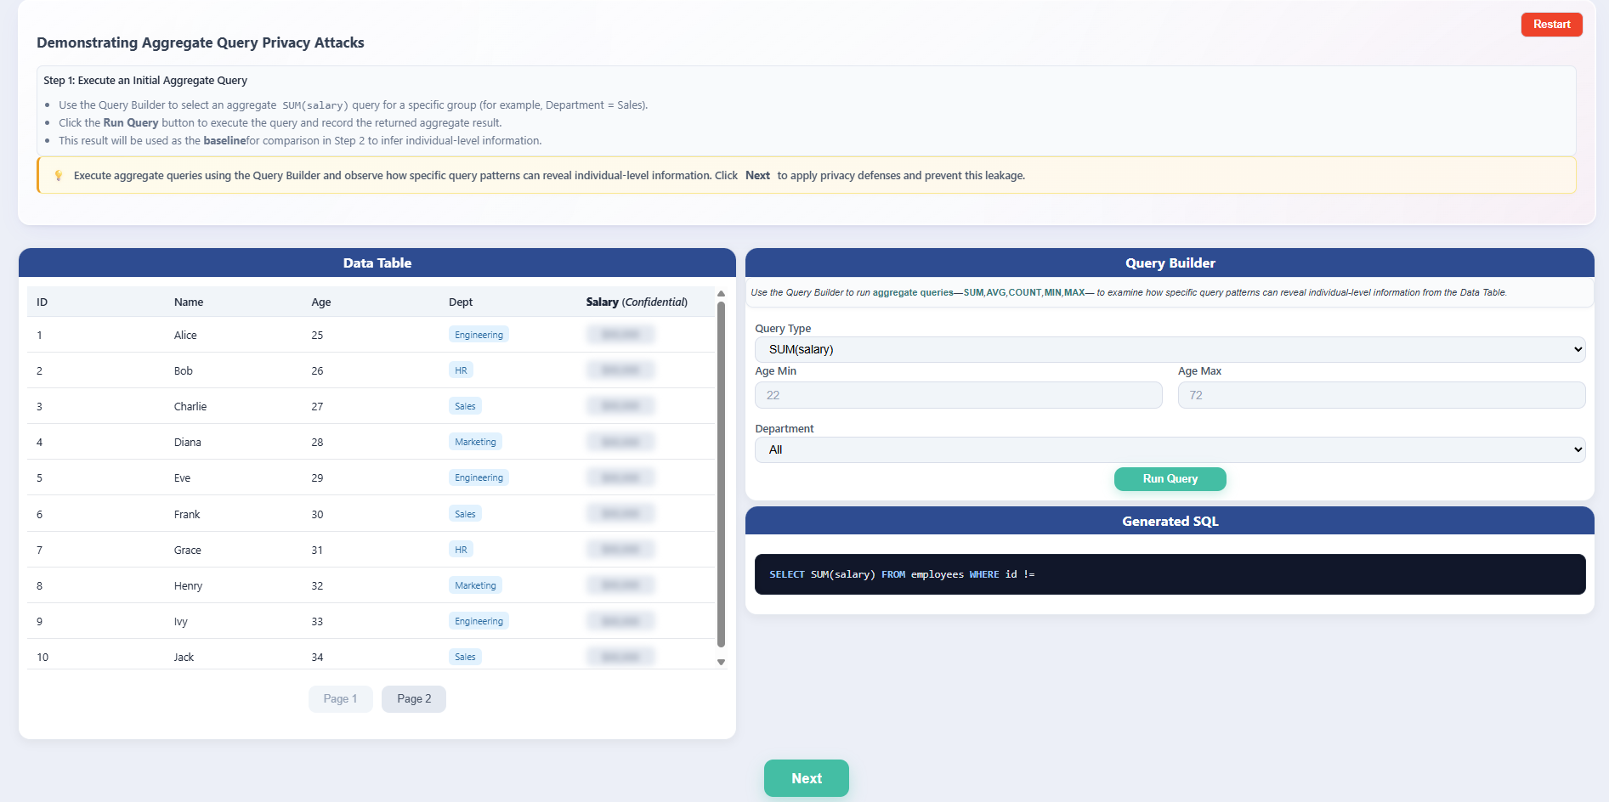Image resolution: width=1609 pixels, height=802 pixels.
Task: Click the Sales badge on Charlie's row
Action: pos(465,405)
